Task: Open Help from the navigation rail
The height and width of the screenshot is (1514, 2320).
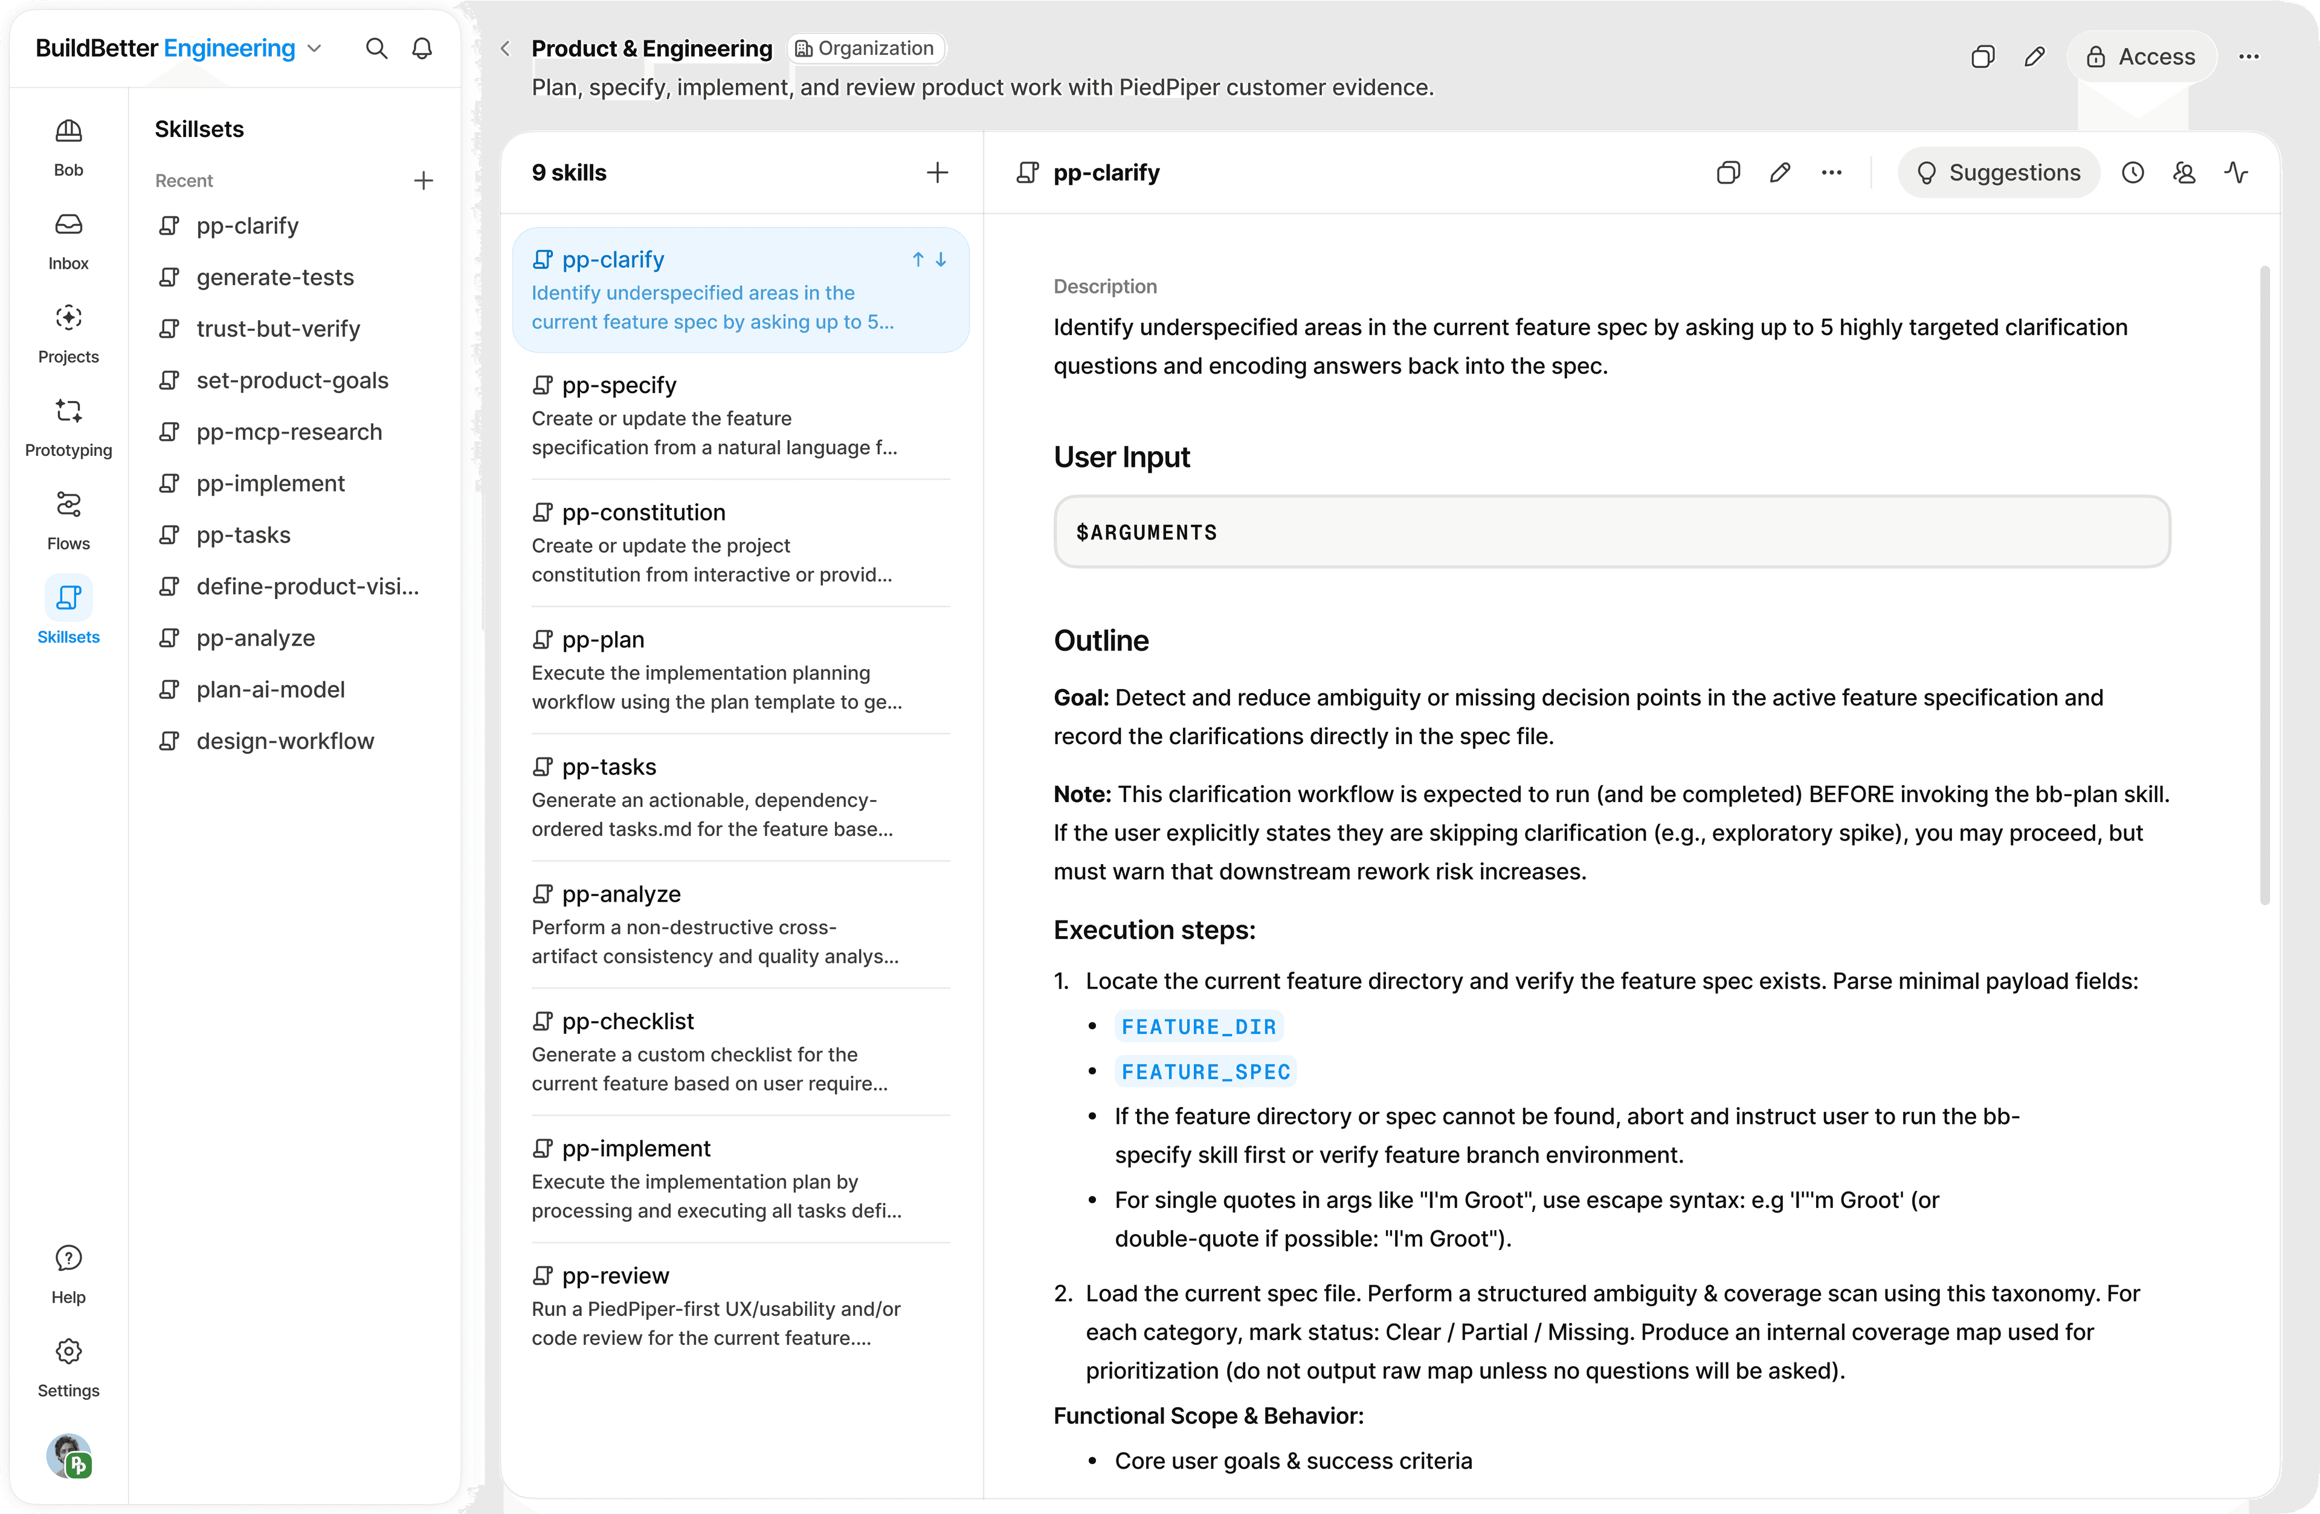Action: coord(68,1274)
